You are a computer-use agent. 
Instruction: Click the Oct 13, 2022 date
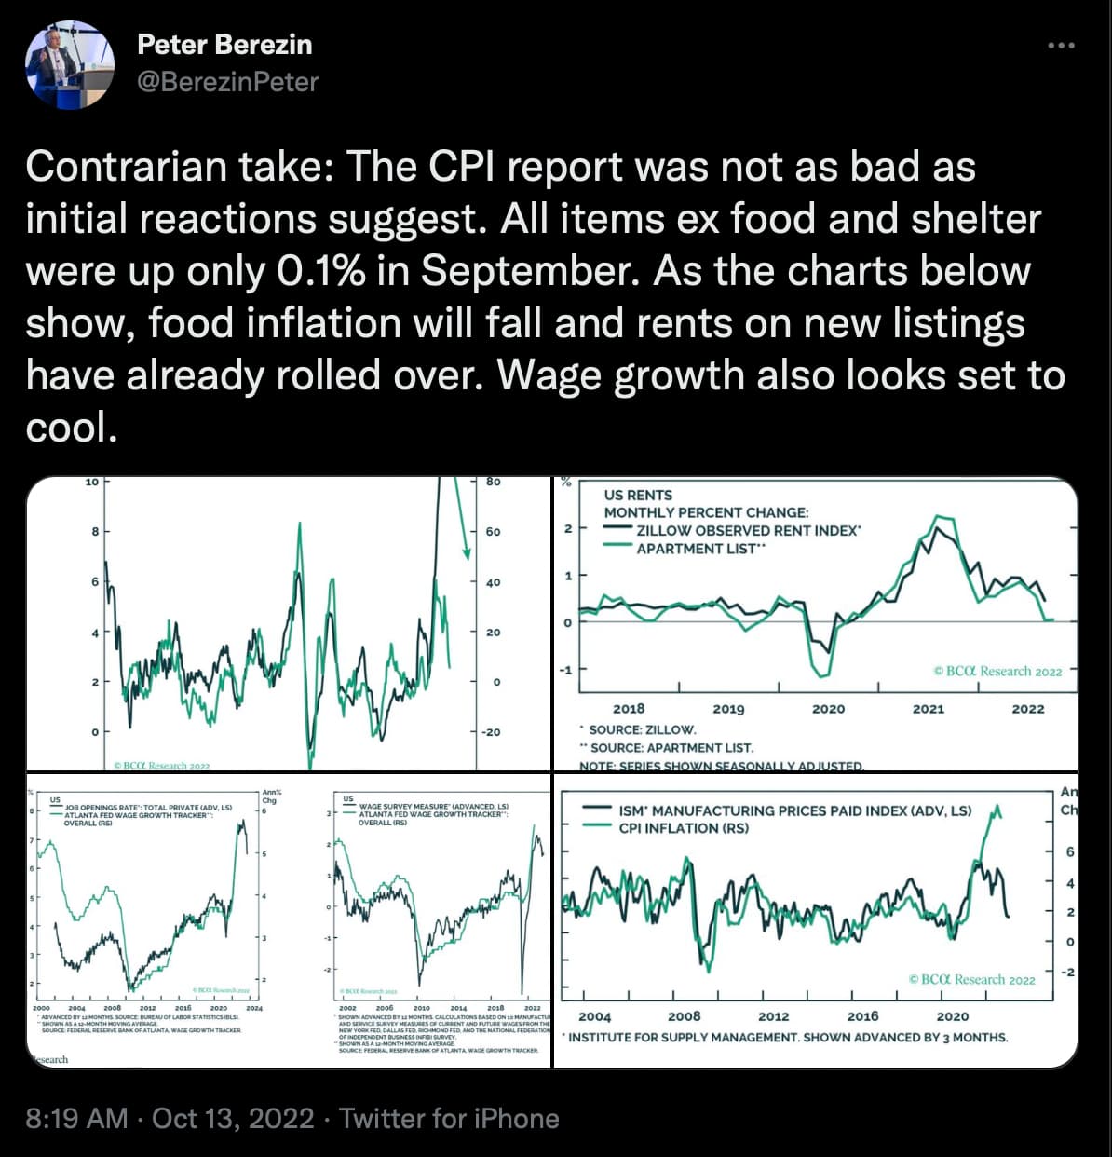point(233,1118)
